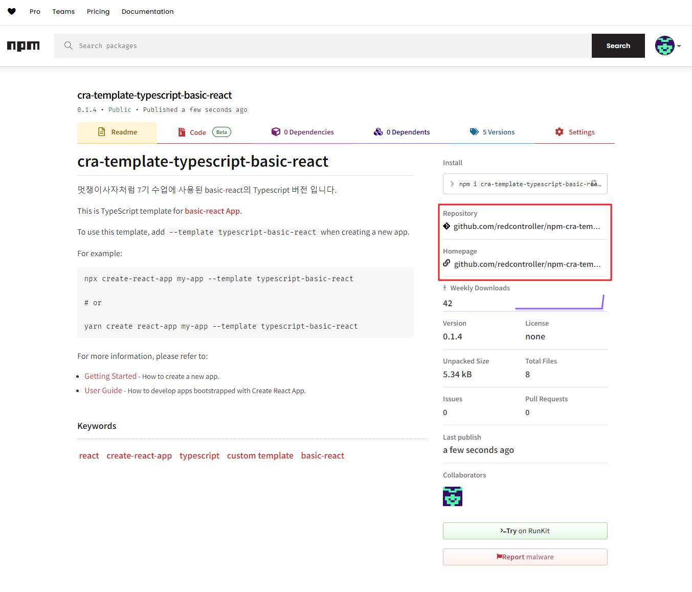Viewport: 692px width, 592px height.
Task: Go to the npm logo homepage
Action: point(23,46)
